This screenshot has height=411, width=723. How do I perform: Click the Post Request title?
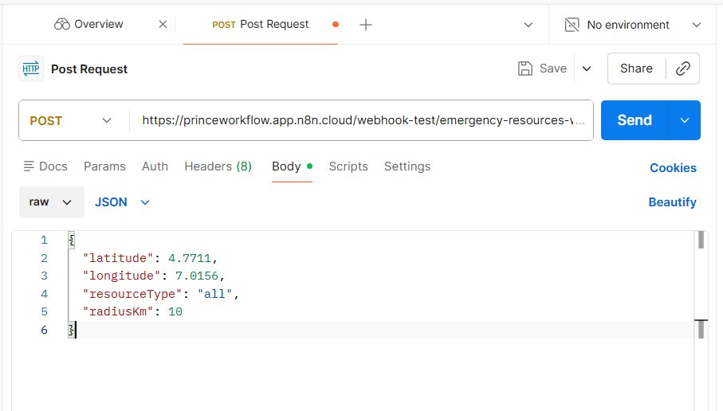(x=89, y=69)
